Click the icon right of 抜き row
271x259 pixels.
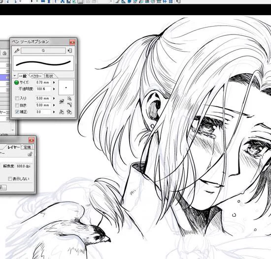[69, 105]
